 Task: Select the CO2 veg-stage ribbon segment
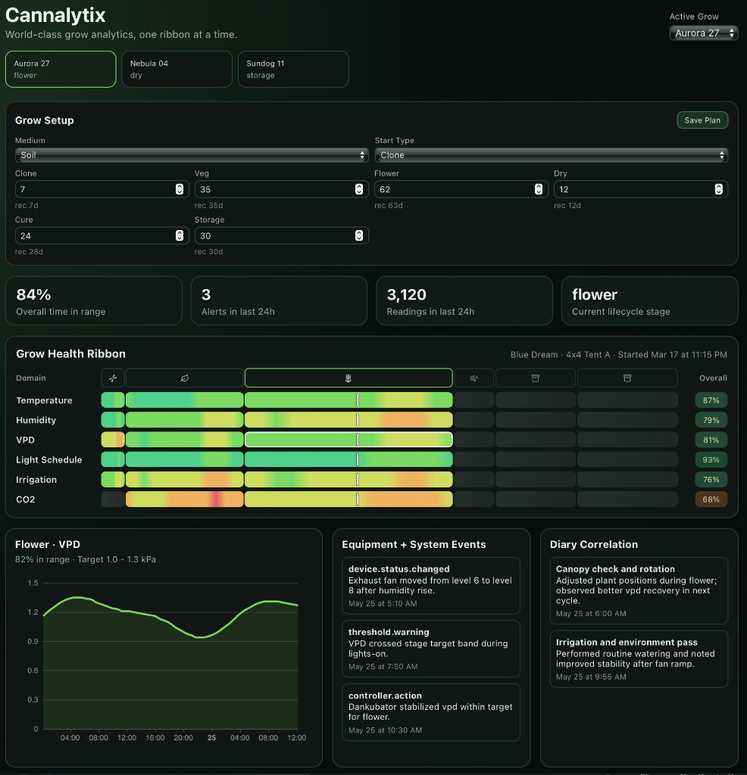click(185, 499)
